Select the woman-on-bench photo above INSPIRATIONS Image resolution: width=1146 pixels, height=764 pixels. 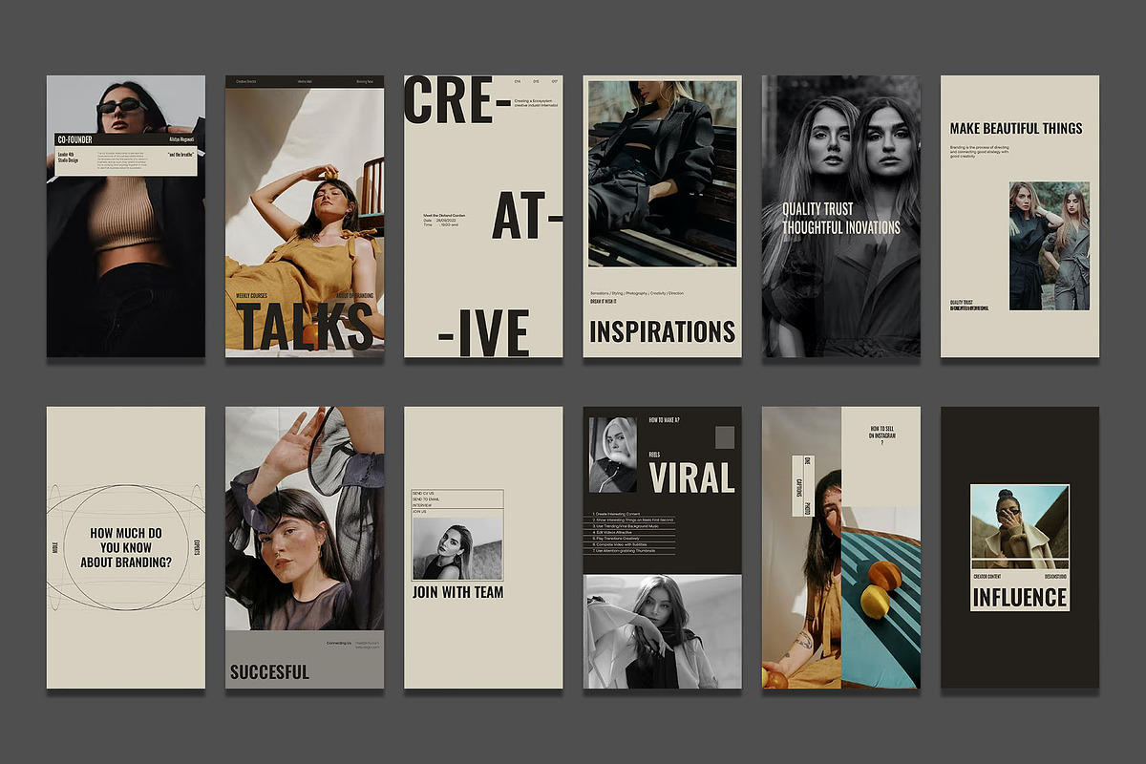coord(663,173)
